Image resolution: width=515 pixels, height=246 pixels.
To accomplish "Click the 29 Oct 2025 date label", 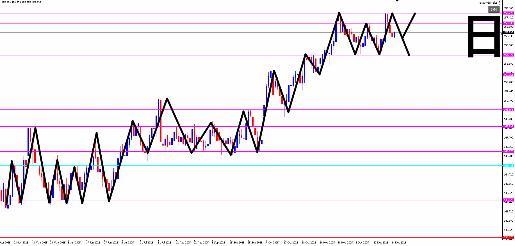I will [x=309, y=243].
